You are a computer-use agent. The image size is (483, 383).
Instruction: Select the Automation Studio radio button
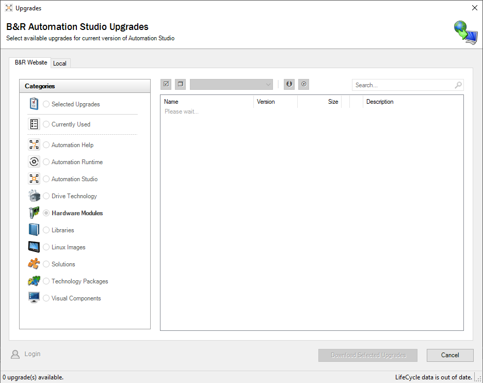(46, 179)
